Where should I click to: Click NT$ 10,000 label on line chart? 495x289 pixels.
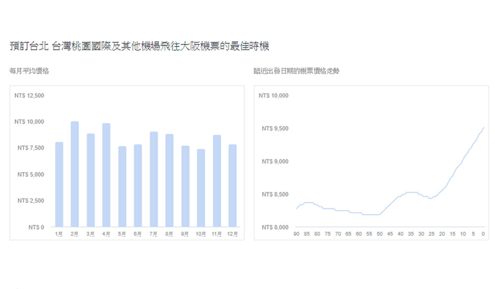click(x=273, y=95)
